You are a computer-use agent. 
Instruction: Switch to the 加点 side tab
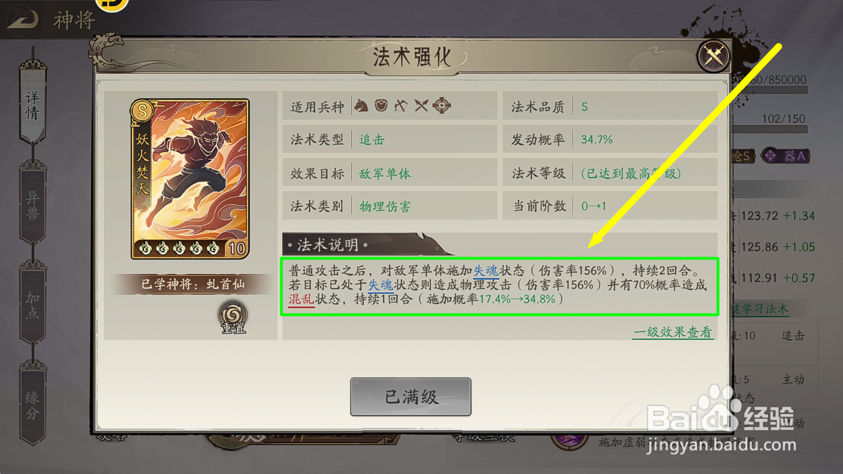(x=32, y=303)
